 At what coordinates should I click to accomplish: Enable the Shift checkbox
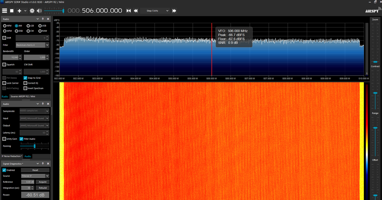click(4, 38)
